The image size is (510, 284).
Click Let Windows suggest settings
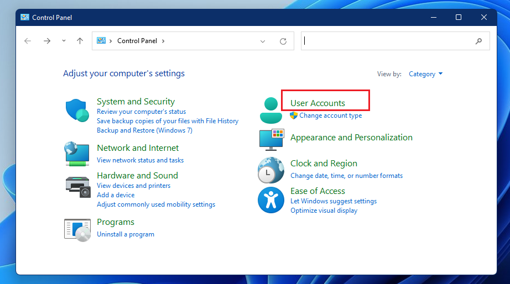click(x=334, y=201)
